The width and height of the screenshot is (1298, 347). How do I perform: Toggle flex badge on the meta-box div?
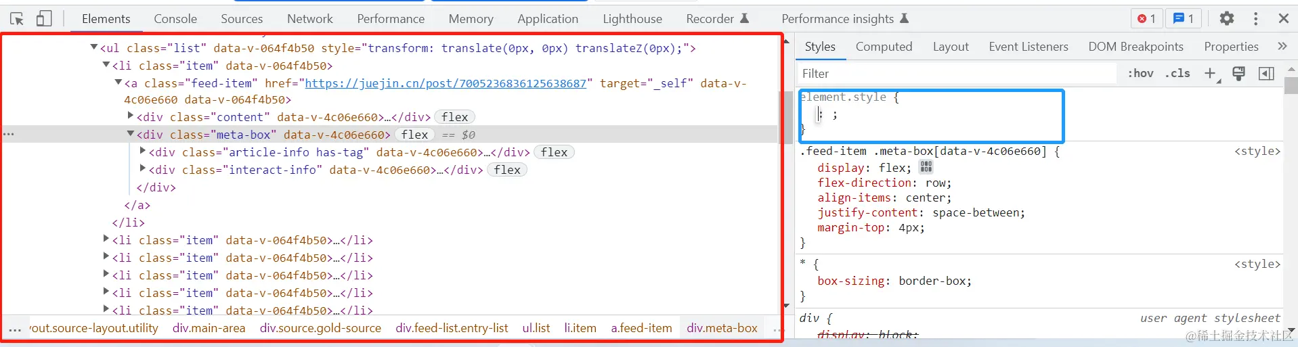coord(414,135)
